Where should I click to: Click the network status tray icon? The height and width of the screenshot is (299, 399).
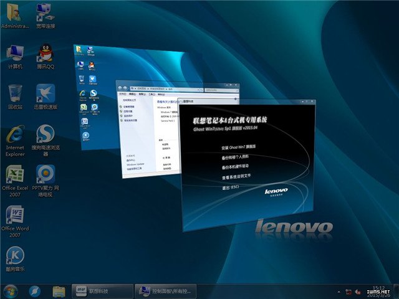tap(349, 292)
